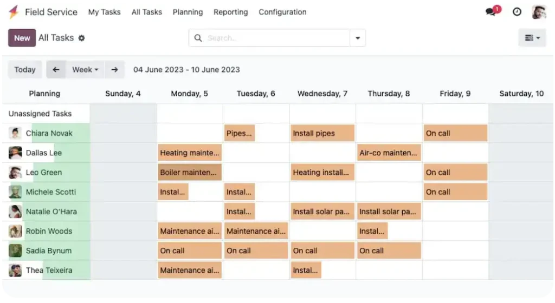Viewport: 555px width, 303px height.
Task: Open the Reporting menu
Action: pyautogui.click(x=230, y=12)
